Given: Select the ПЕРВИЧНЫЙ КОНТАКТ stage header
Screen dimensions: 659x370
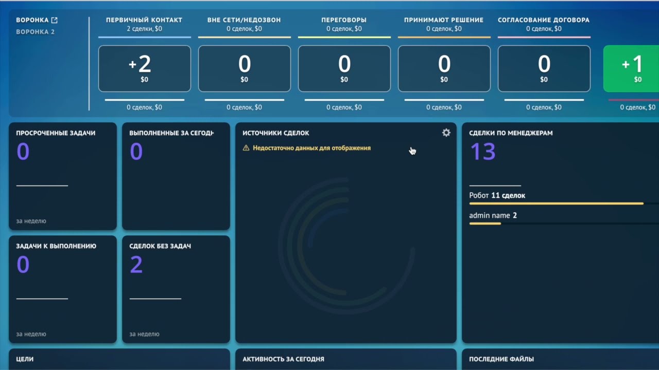Looking at the screenshot, I should (x=144, y=19).
